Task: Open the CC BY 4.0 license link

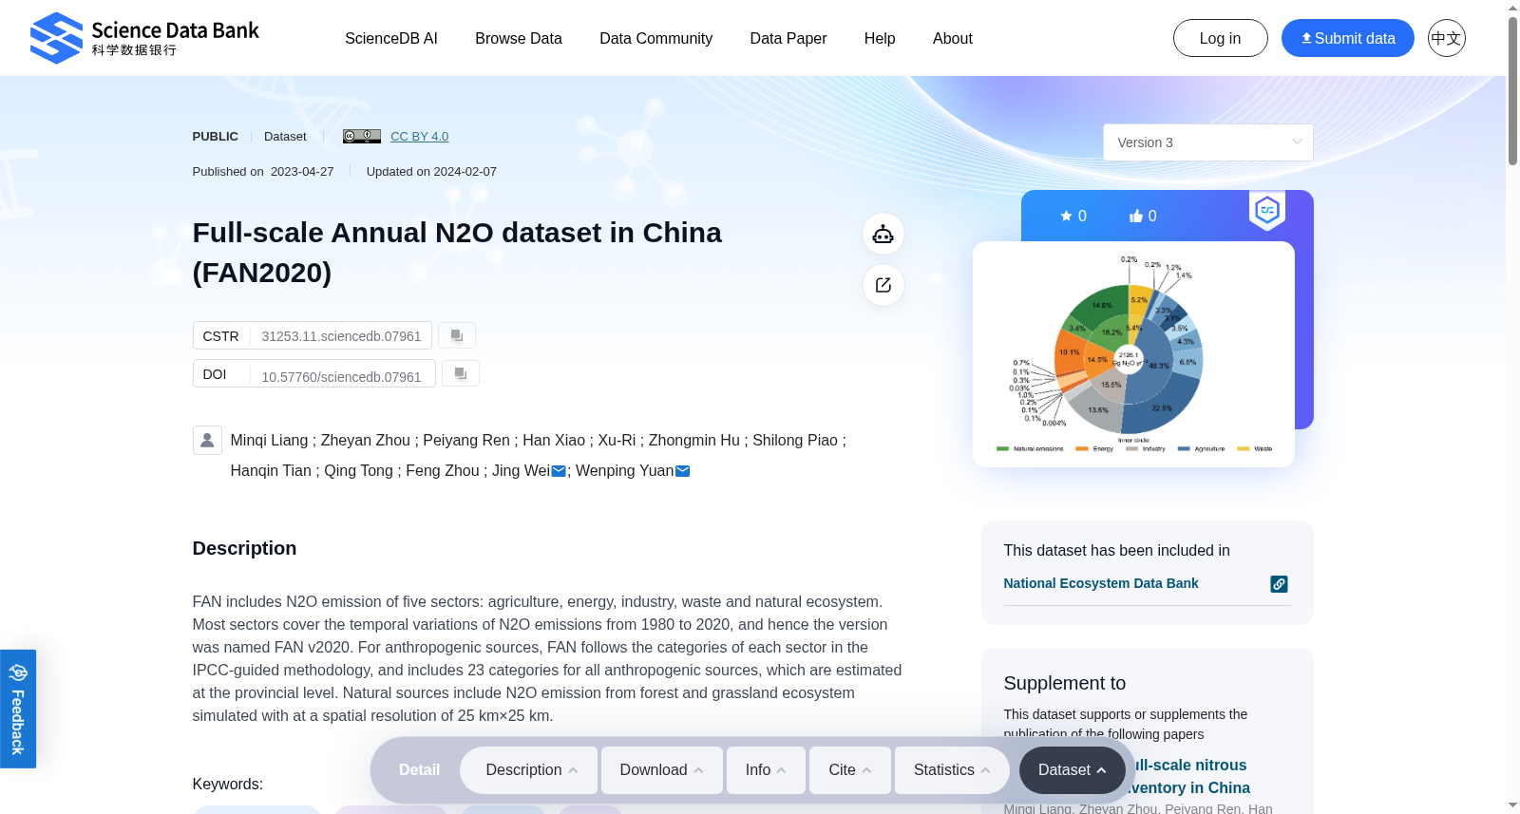Action: (419, 136)
